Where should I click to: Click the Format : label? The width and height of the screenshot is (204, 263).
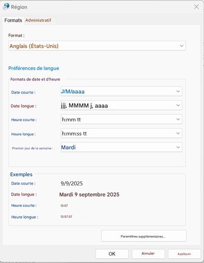[16, 35]
